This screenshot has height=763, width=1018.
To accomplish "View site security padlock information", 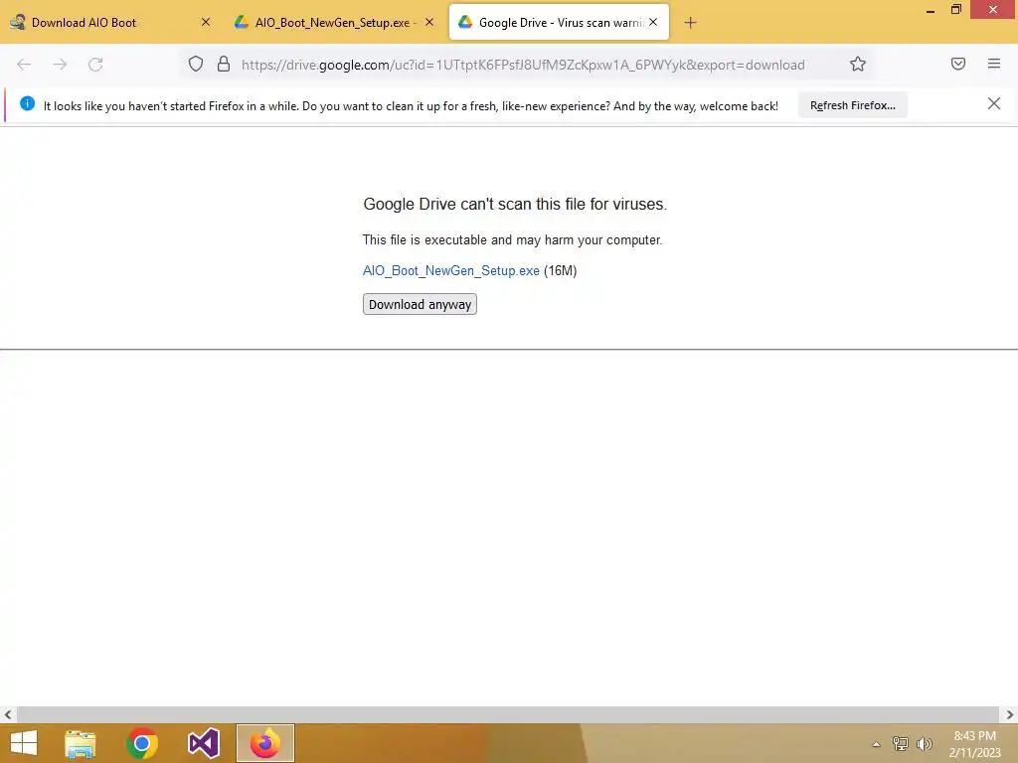I will pyautogui.click(x=224, y=64).
